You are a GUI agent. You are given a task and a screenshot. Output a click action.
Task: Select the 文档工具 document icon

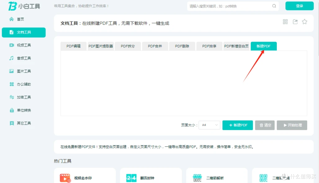12,32
